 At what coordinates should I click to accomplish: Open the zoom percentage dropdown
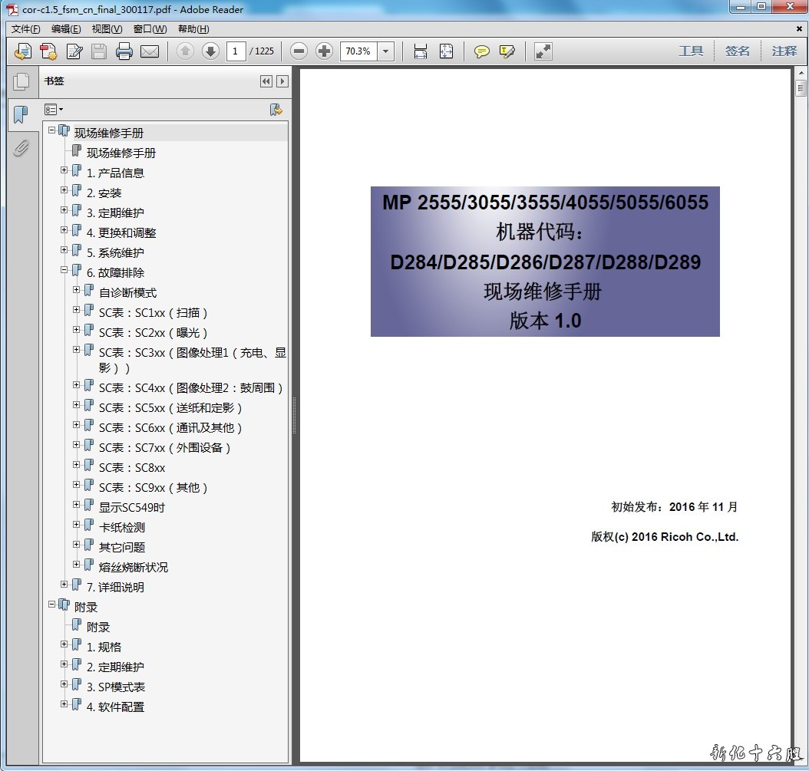coord(386,51)
